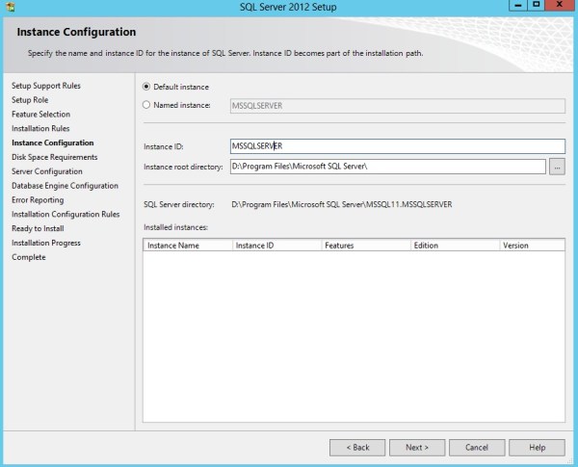Go to Server Configuration step
Image resolution: width=578 pixels, height=467 pixels.
tap(47, 171)
